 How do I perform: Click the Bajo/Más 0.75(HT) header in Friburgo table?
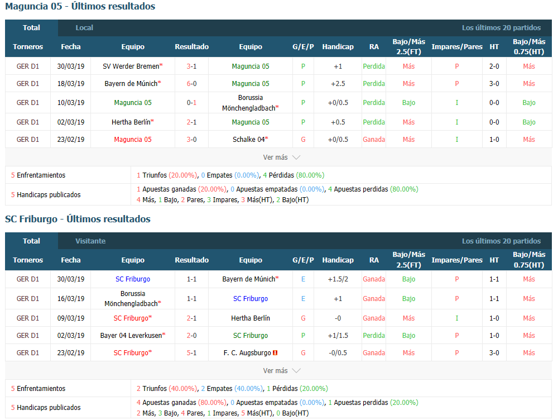[x=529, y=260]
